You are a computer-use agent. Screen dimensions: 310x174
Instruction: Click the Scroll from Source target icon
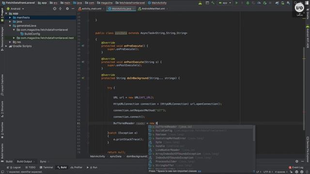point(55,9)
